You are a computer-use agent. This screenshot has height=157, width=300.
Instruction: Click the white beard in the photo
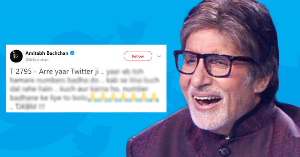[x=208, y=111]
